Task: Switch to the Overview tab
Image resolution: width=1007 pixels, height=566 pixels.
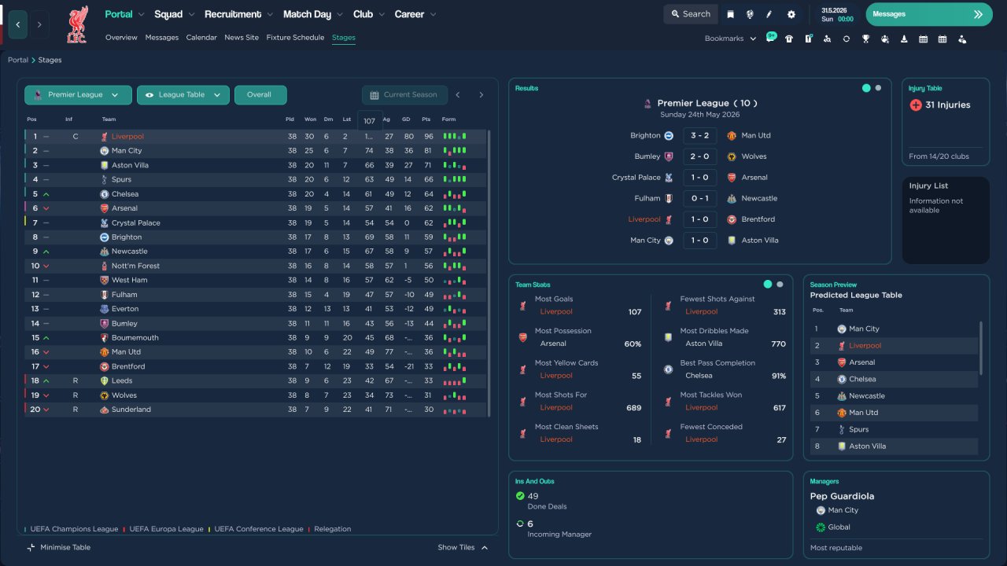Action: (x=121, y=38)
